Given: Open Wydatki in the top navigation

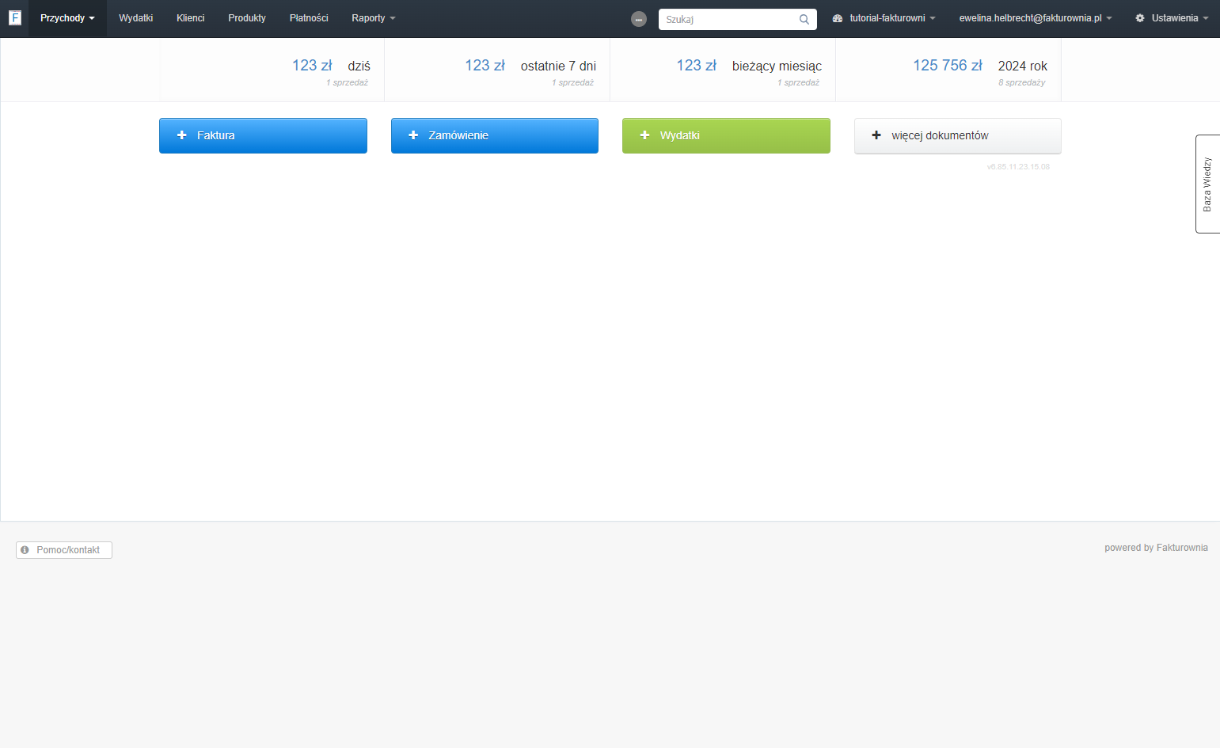Looking at the screenshot, I should (135, 18).
